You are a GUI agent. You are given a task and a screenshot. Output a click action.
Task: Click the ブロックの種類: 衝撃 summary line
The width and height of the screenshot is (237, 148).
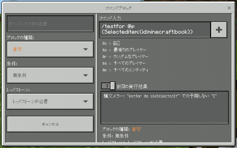121,129
